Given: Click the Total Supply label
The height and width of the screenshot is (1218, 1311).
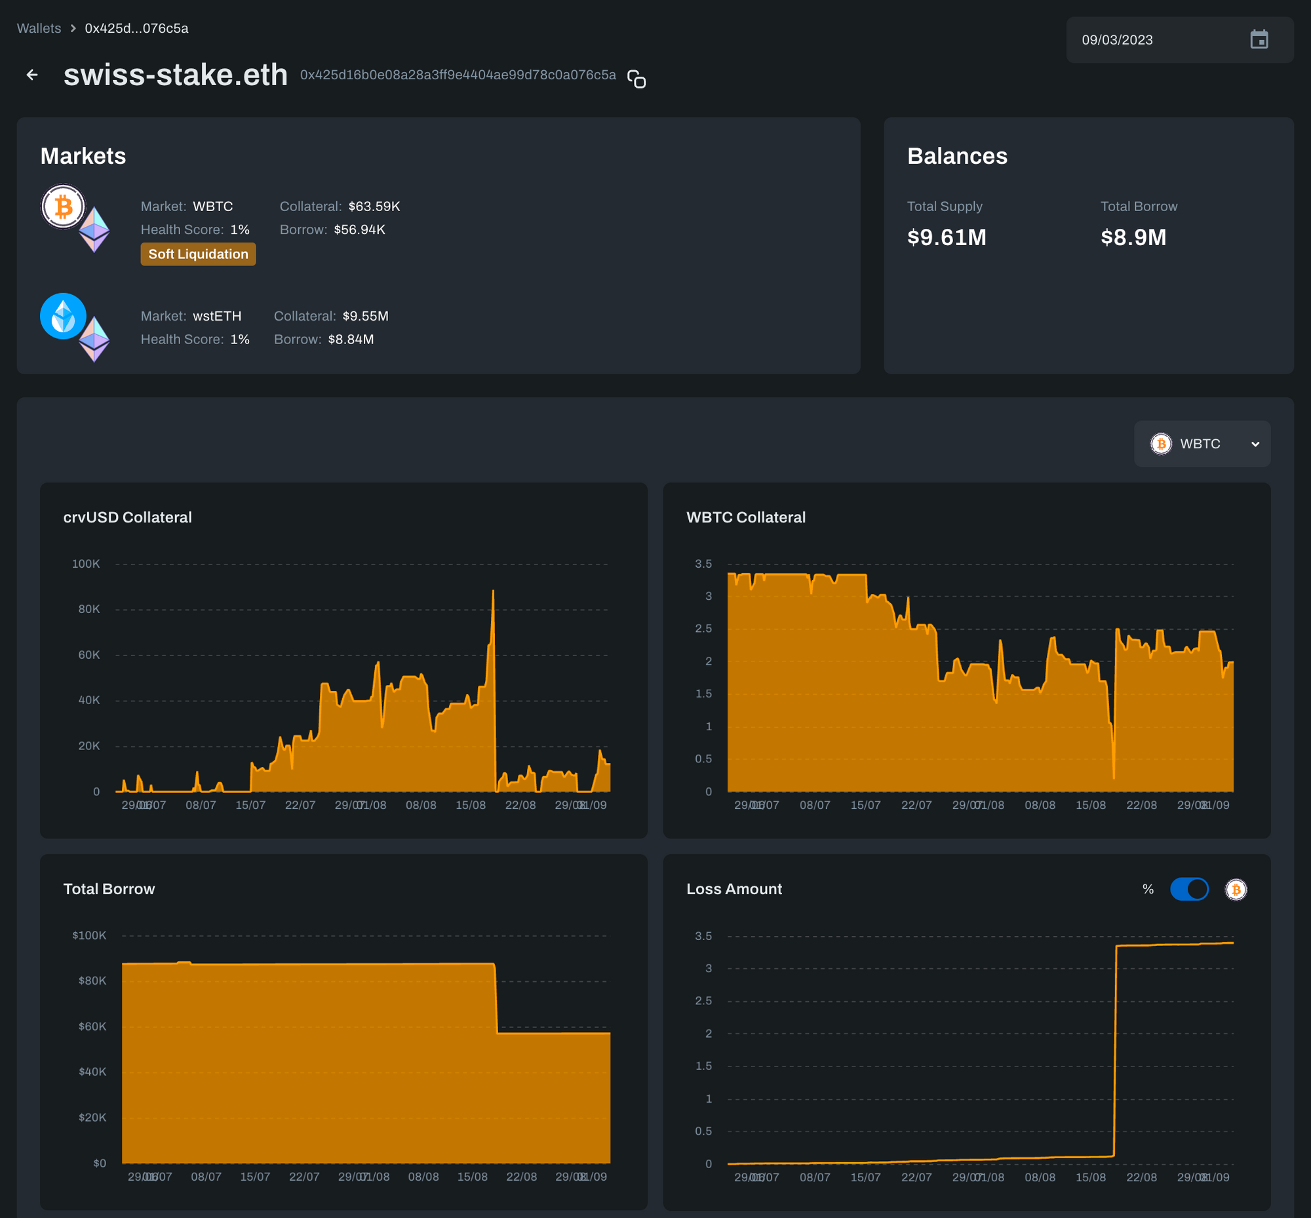Looking at the screenshot, I should coord(945,206).
